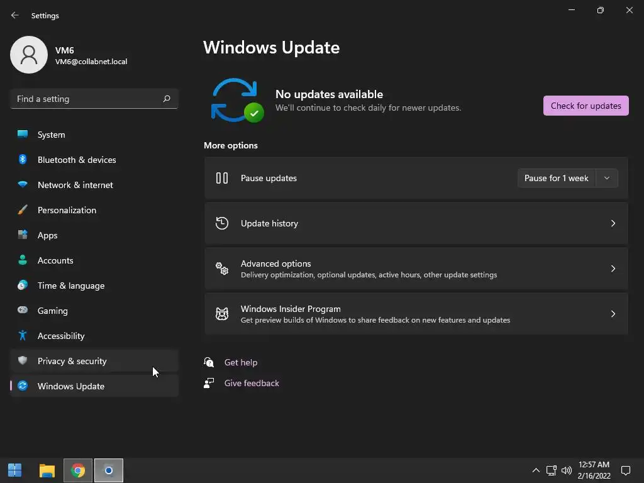The image size is (644, 483).
Task: Click the Insider Program cat icon
Action: [x=222, y=314]
